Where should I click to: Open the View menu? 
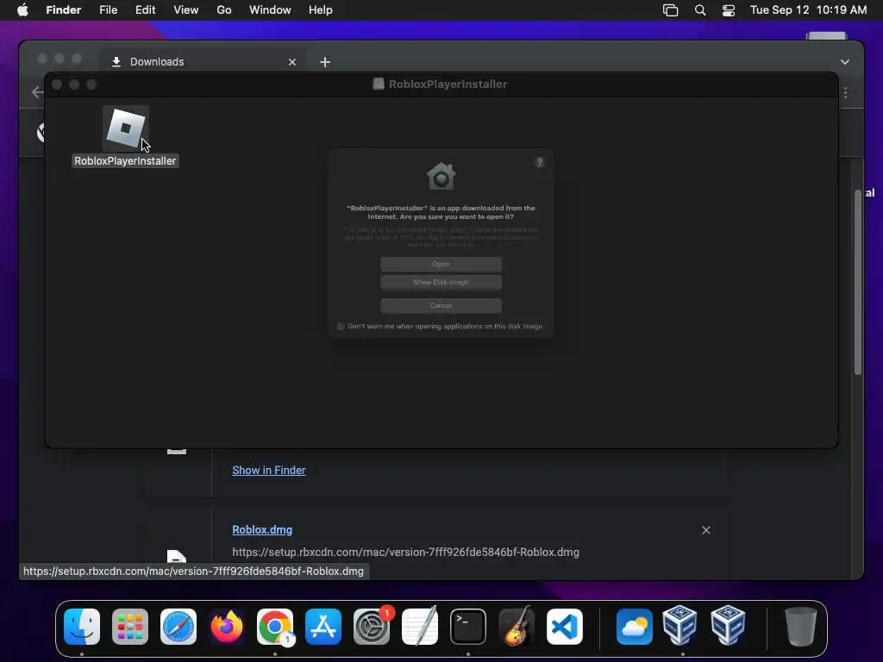(186, 10)
